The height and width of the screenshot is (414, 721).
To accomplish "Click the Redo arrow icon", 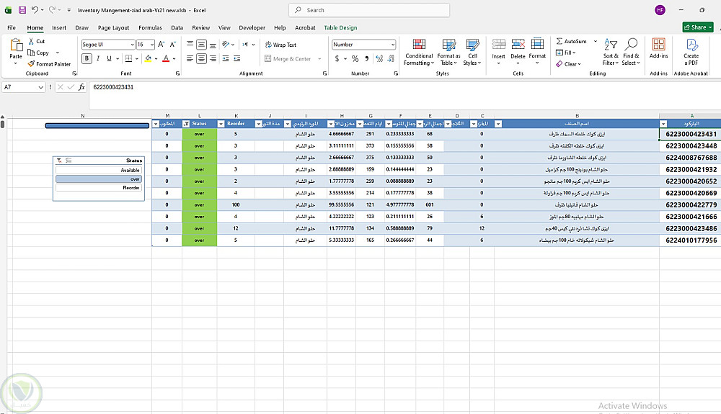I will (52, 9).
